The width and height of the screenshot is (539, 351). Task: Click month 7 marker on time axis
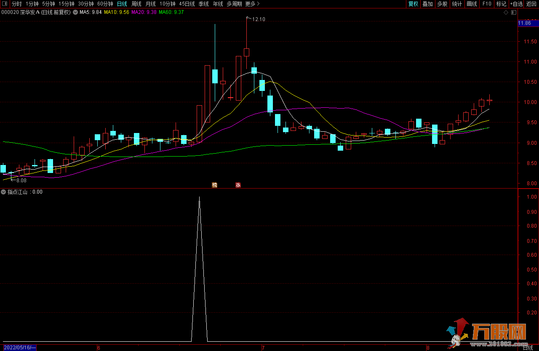(263, 348)
